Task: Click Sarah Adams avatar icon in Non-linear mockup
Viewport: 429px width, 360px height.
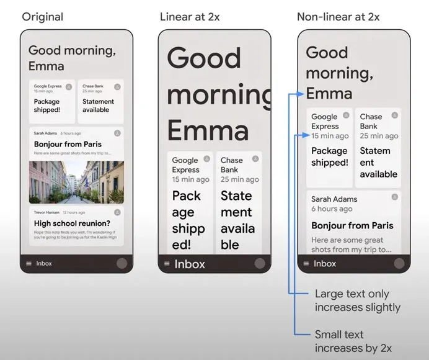Action: click(x=394, y=197)
